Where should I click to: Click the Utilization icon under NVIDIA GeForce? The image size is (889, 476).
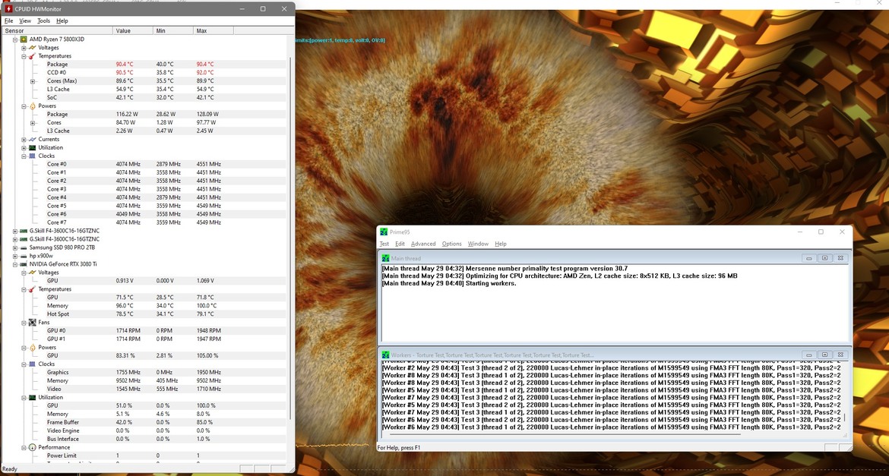[x=33, y=397]
